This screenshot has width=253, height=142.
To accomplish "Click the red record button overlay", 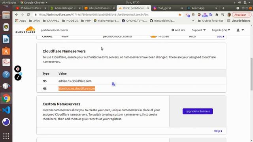I will tap(18, 69).
